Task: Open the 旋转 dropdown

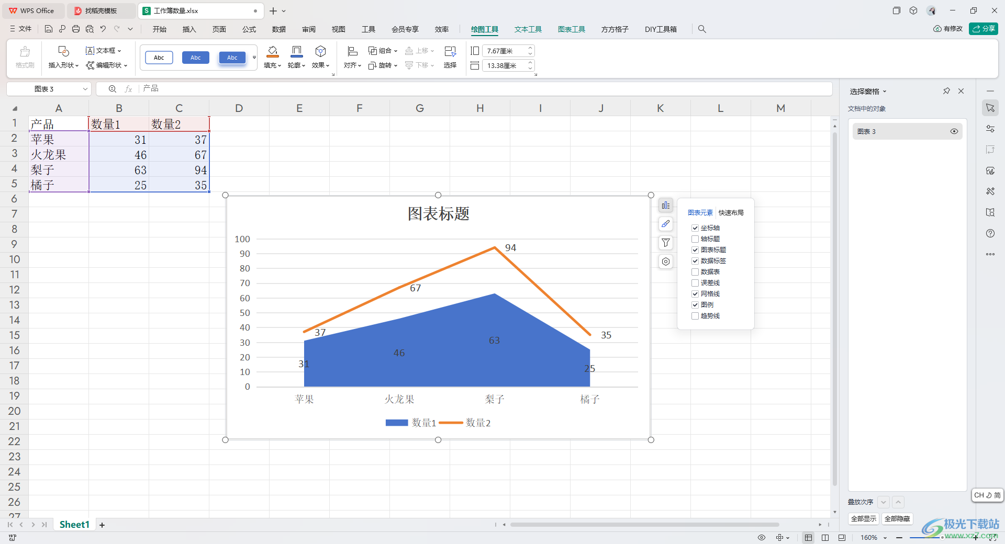Action: [383, 65]
